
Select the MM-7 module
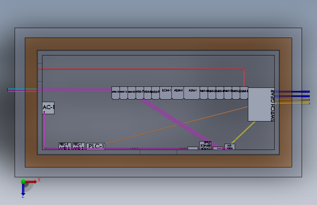pyautogui.click(x=140, y=93)
